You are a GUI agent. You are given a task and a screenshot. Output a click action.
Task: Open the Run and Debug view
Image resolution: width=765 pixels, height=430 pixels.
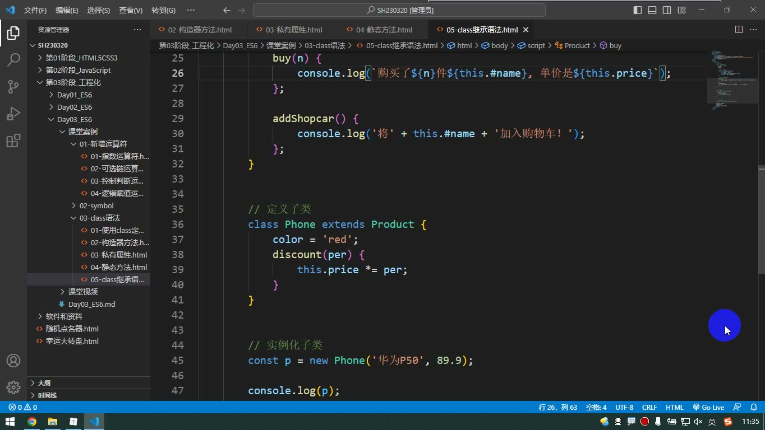point(13,114)
